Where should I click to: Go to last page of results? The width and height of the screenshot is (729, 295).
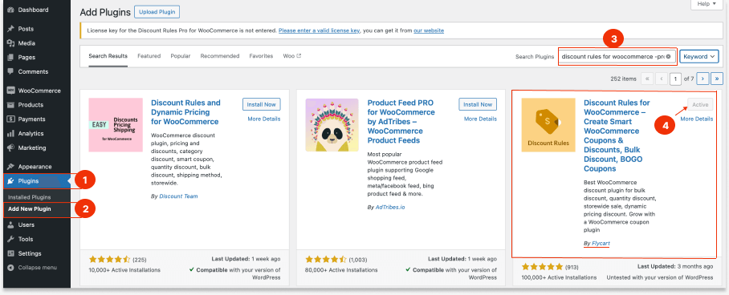(x=718, y=79)
